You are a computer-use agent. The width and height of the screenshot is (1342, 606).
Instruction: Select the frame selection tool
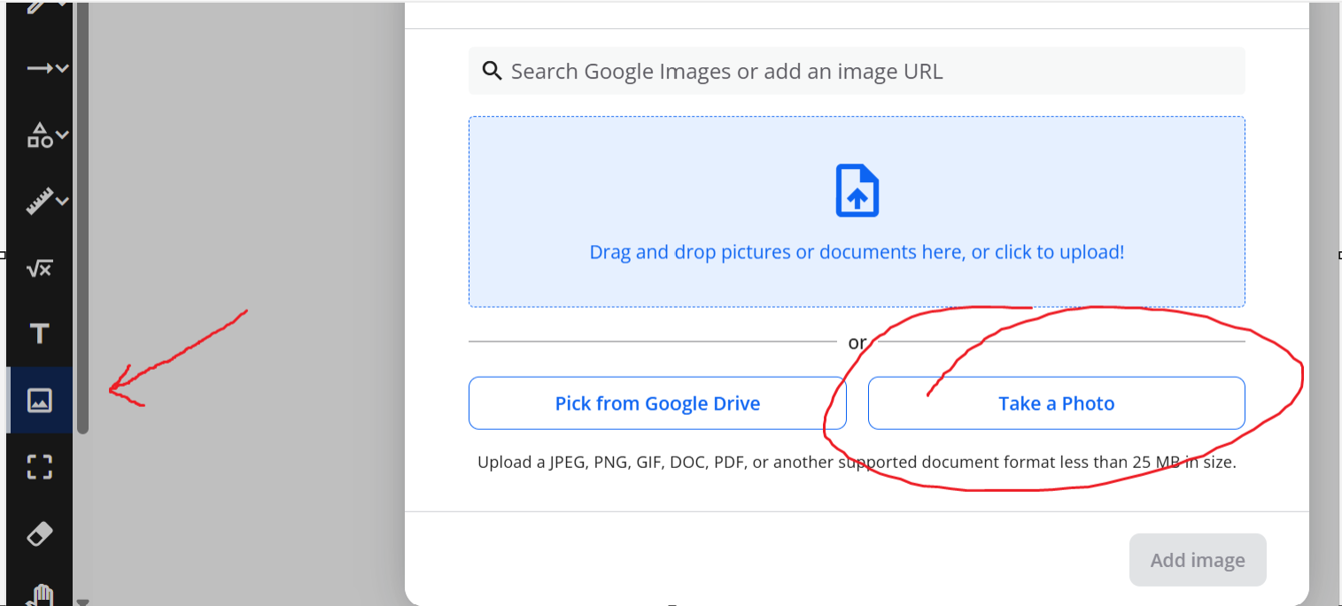pos(39,467)
